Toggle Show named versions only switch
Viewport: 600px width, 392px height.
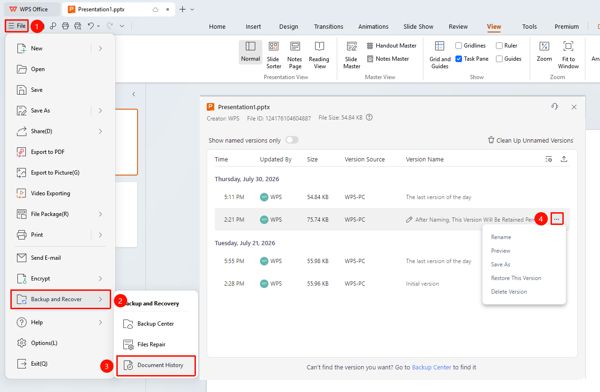[292, 140]
